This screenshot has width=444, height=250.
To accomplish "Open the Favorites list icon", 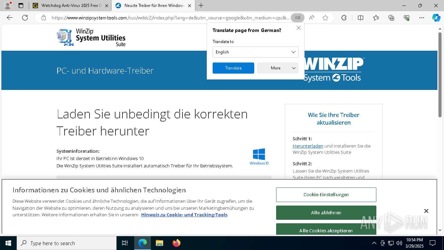I will click(x=376, y=18).
